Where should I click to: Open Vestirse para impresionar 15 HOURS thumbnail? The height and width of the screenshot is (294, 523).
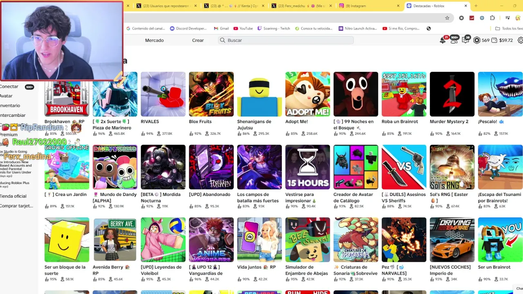tap(308, 167)
